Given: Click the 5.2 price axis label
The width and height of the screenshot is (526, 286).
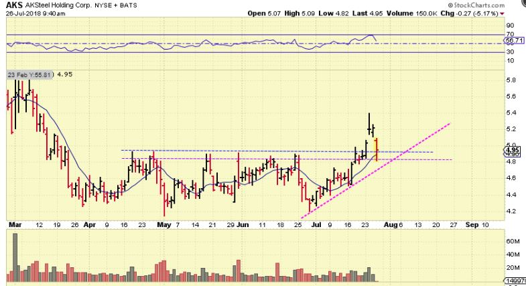Looking at the screenshot, I should (x=511, y=129).
